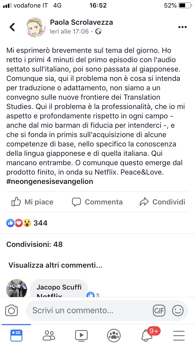Image resolution: width=195 pixels, height=347 pixels.
Task: Like the post with Mi piace
Action: click(x=32, y=202)
